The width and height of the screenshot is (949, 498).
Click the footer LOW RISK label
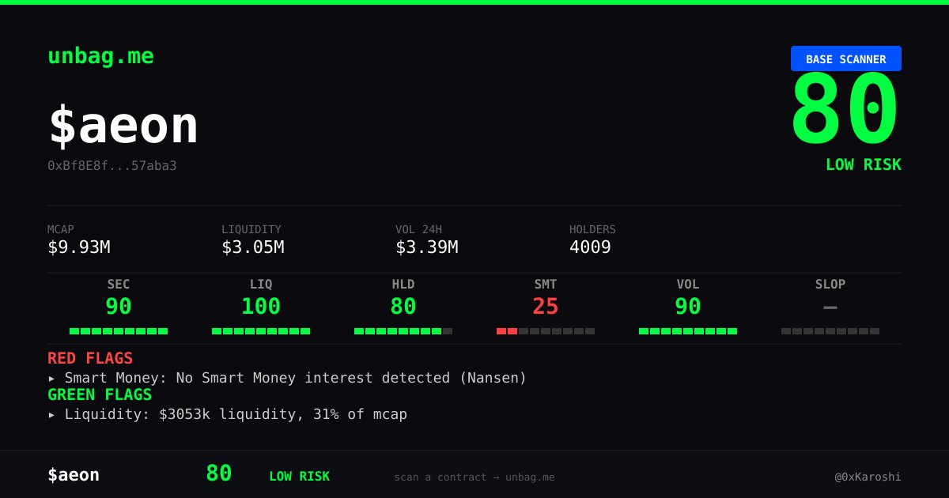(299, 477)
